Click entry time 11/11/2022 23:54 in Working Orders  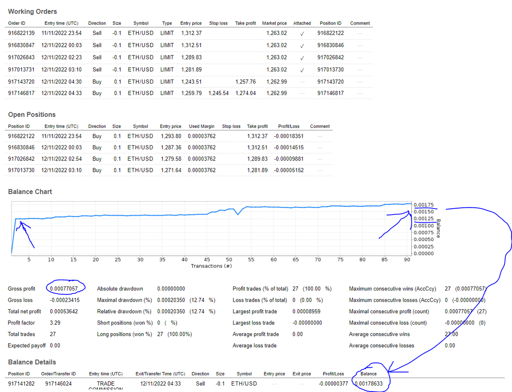[61, 33]
